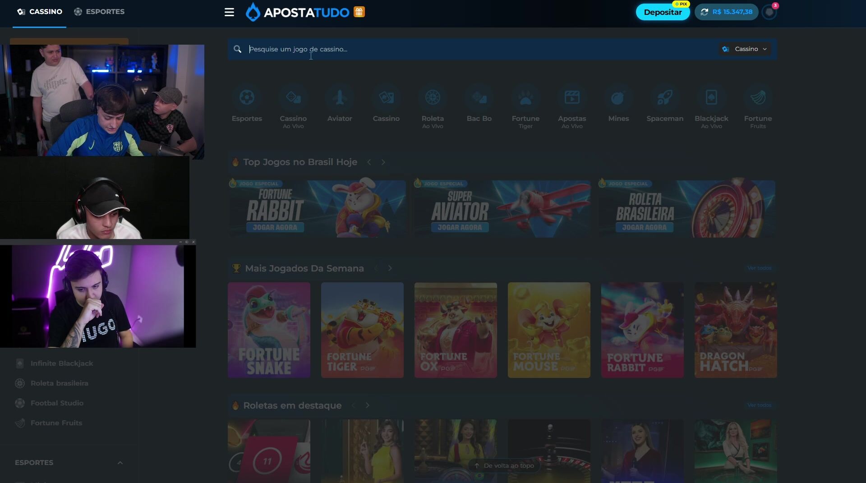The width and height of the screenshot is (866, 483).
Task: Open the Fortune Ox game thumbnail
Action: click(x=456, y=330)
